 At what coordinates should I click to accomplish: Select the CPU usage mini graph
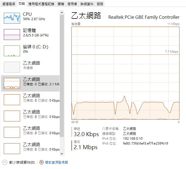click(x=12, y=18)
